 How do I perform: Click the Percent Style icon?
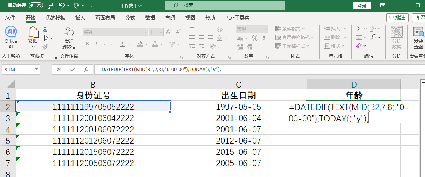point(254,38)
